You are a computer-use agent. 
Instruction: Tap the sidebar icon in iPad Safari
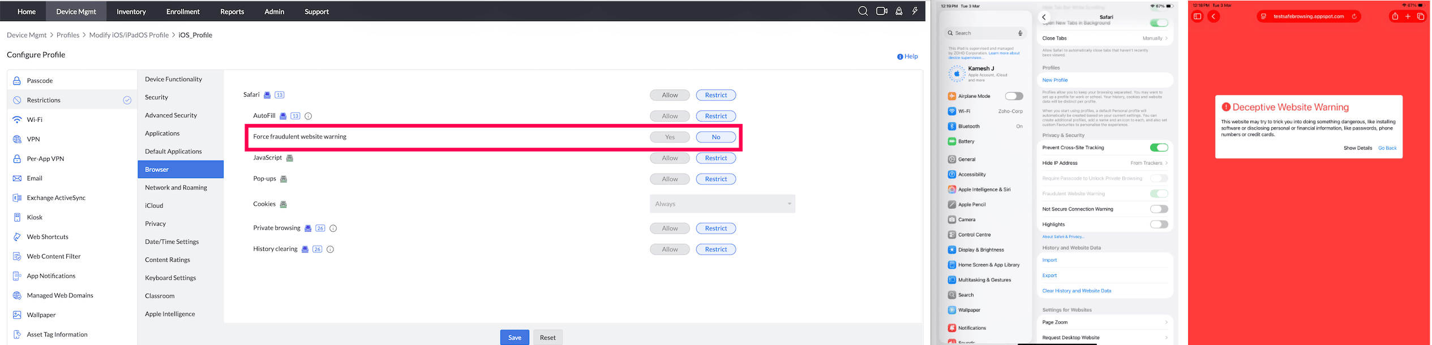[1197, 16]
